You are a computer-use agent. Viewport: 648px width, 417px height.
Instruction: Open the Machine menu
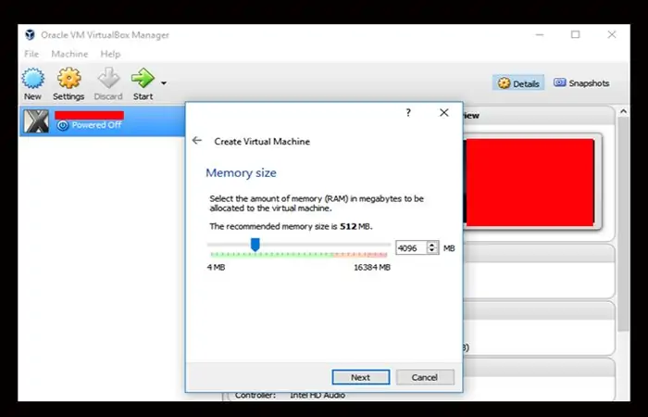69,54
